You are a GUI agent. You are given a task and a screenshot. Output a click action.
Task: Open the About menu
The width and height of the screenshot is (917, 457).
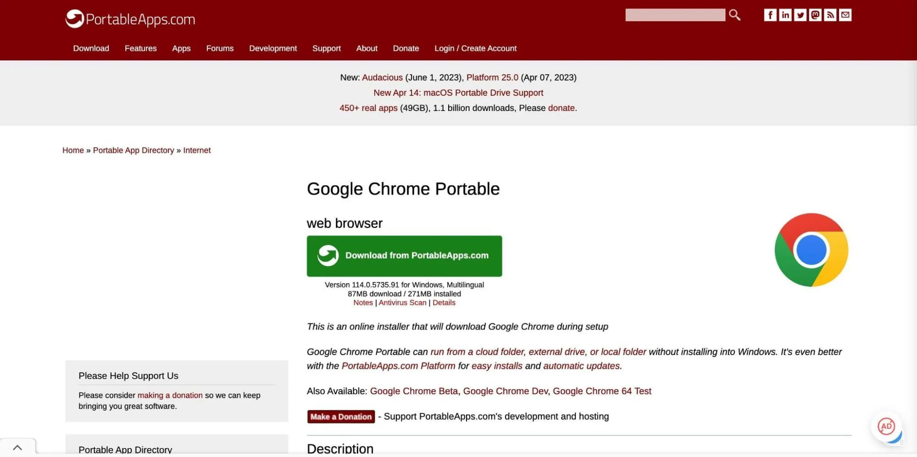[x=367, y=48]
